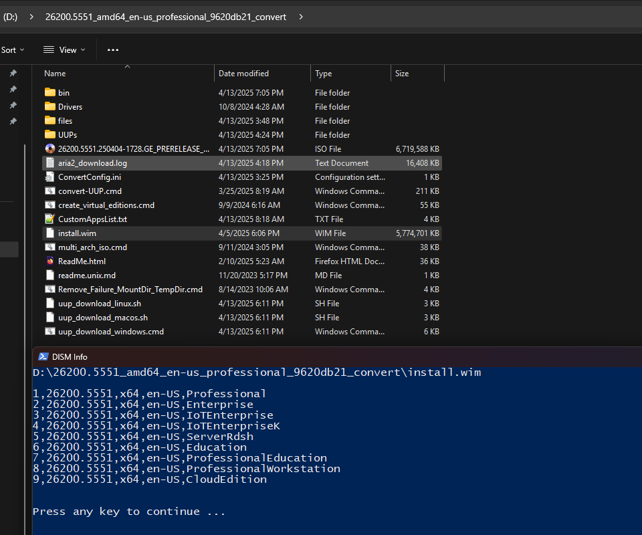Screen dimensions: 642x535
Task: Sort by the Name column header
Action: pos(128,74)
